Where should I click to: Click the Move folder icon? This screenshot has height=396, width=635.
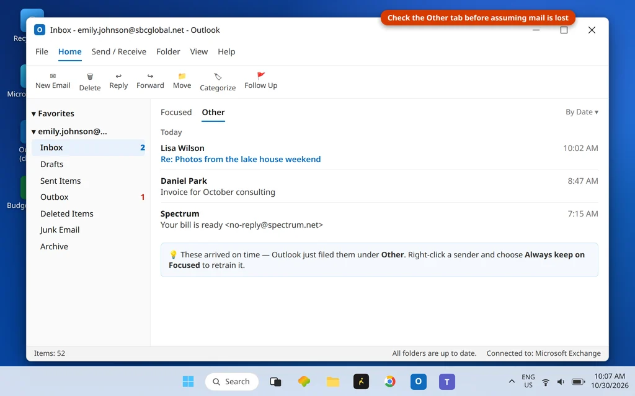[182, 76]
